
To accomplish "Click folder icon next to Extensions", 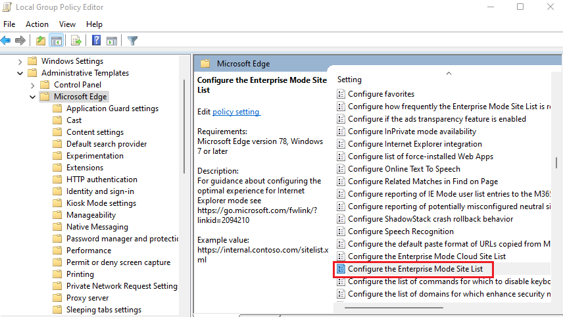I will tap(57, 167).
